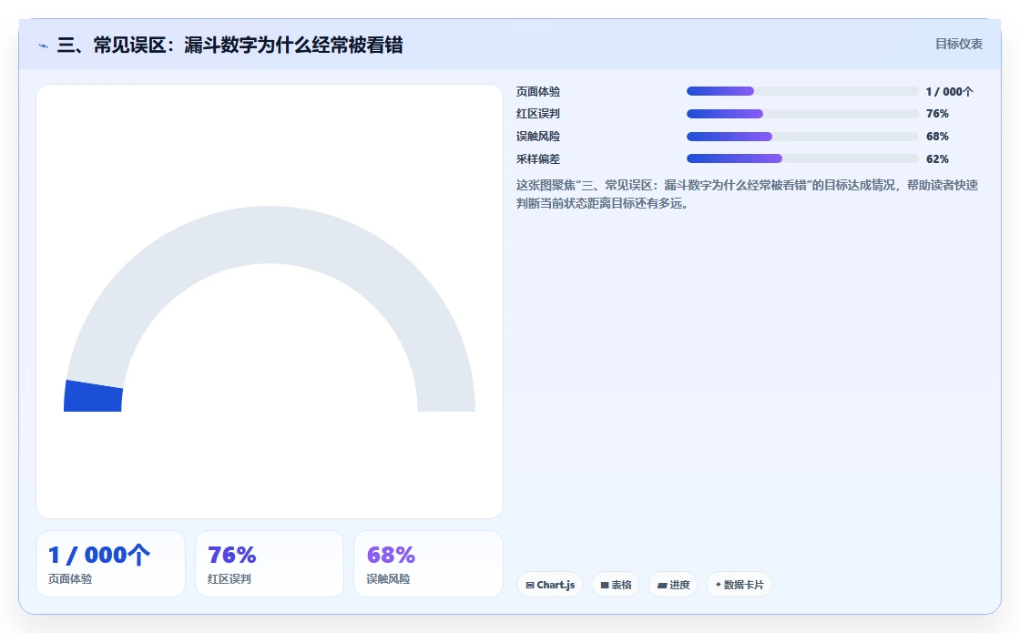The image size is (1020, 633).
Task: Click the 1 / 000个 页面体验 card
Action: pyautogui.click(x=110, y=564)
